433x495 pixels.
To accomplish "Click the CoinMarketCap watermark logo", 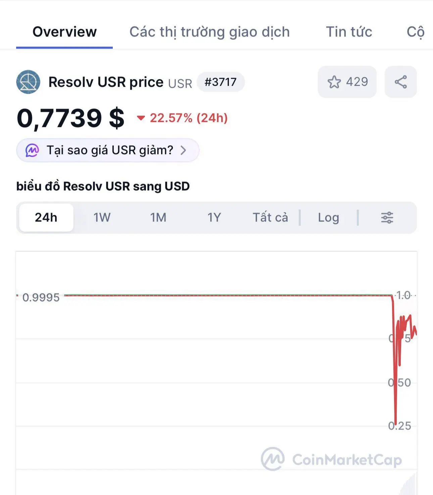I will [x=331, y=459].
